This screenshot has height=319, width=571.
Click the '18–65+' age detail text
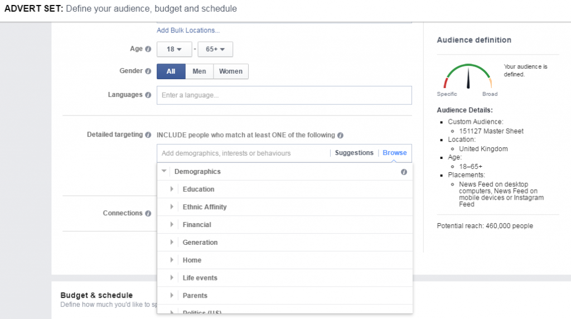(471, 167)
